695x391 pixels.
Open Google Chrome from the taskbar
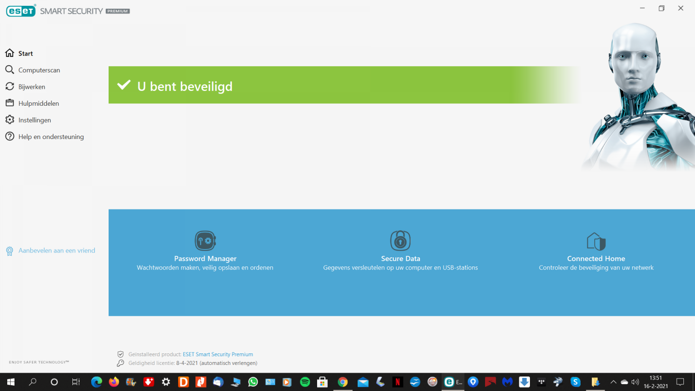(343, 382)
